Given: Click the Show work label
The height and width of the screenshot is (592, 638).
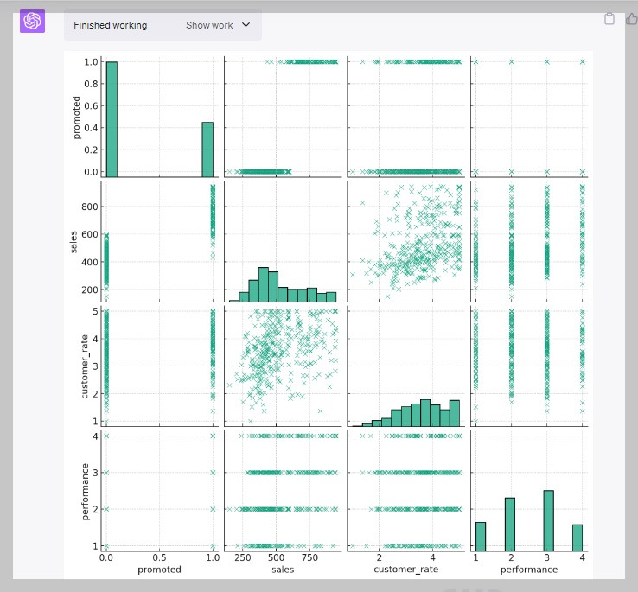Looking at the screenshot, I should point(209,25).
